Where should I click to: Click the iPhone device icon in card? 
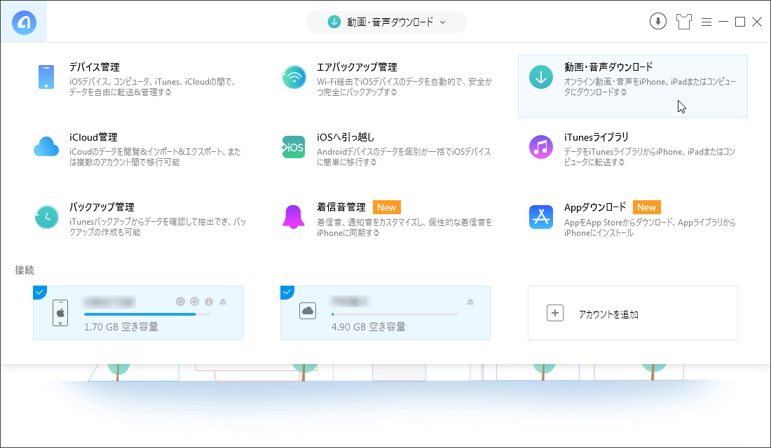click(x=60, y=313)
